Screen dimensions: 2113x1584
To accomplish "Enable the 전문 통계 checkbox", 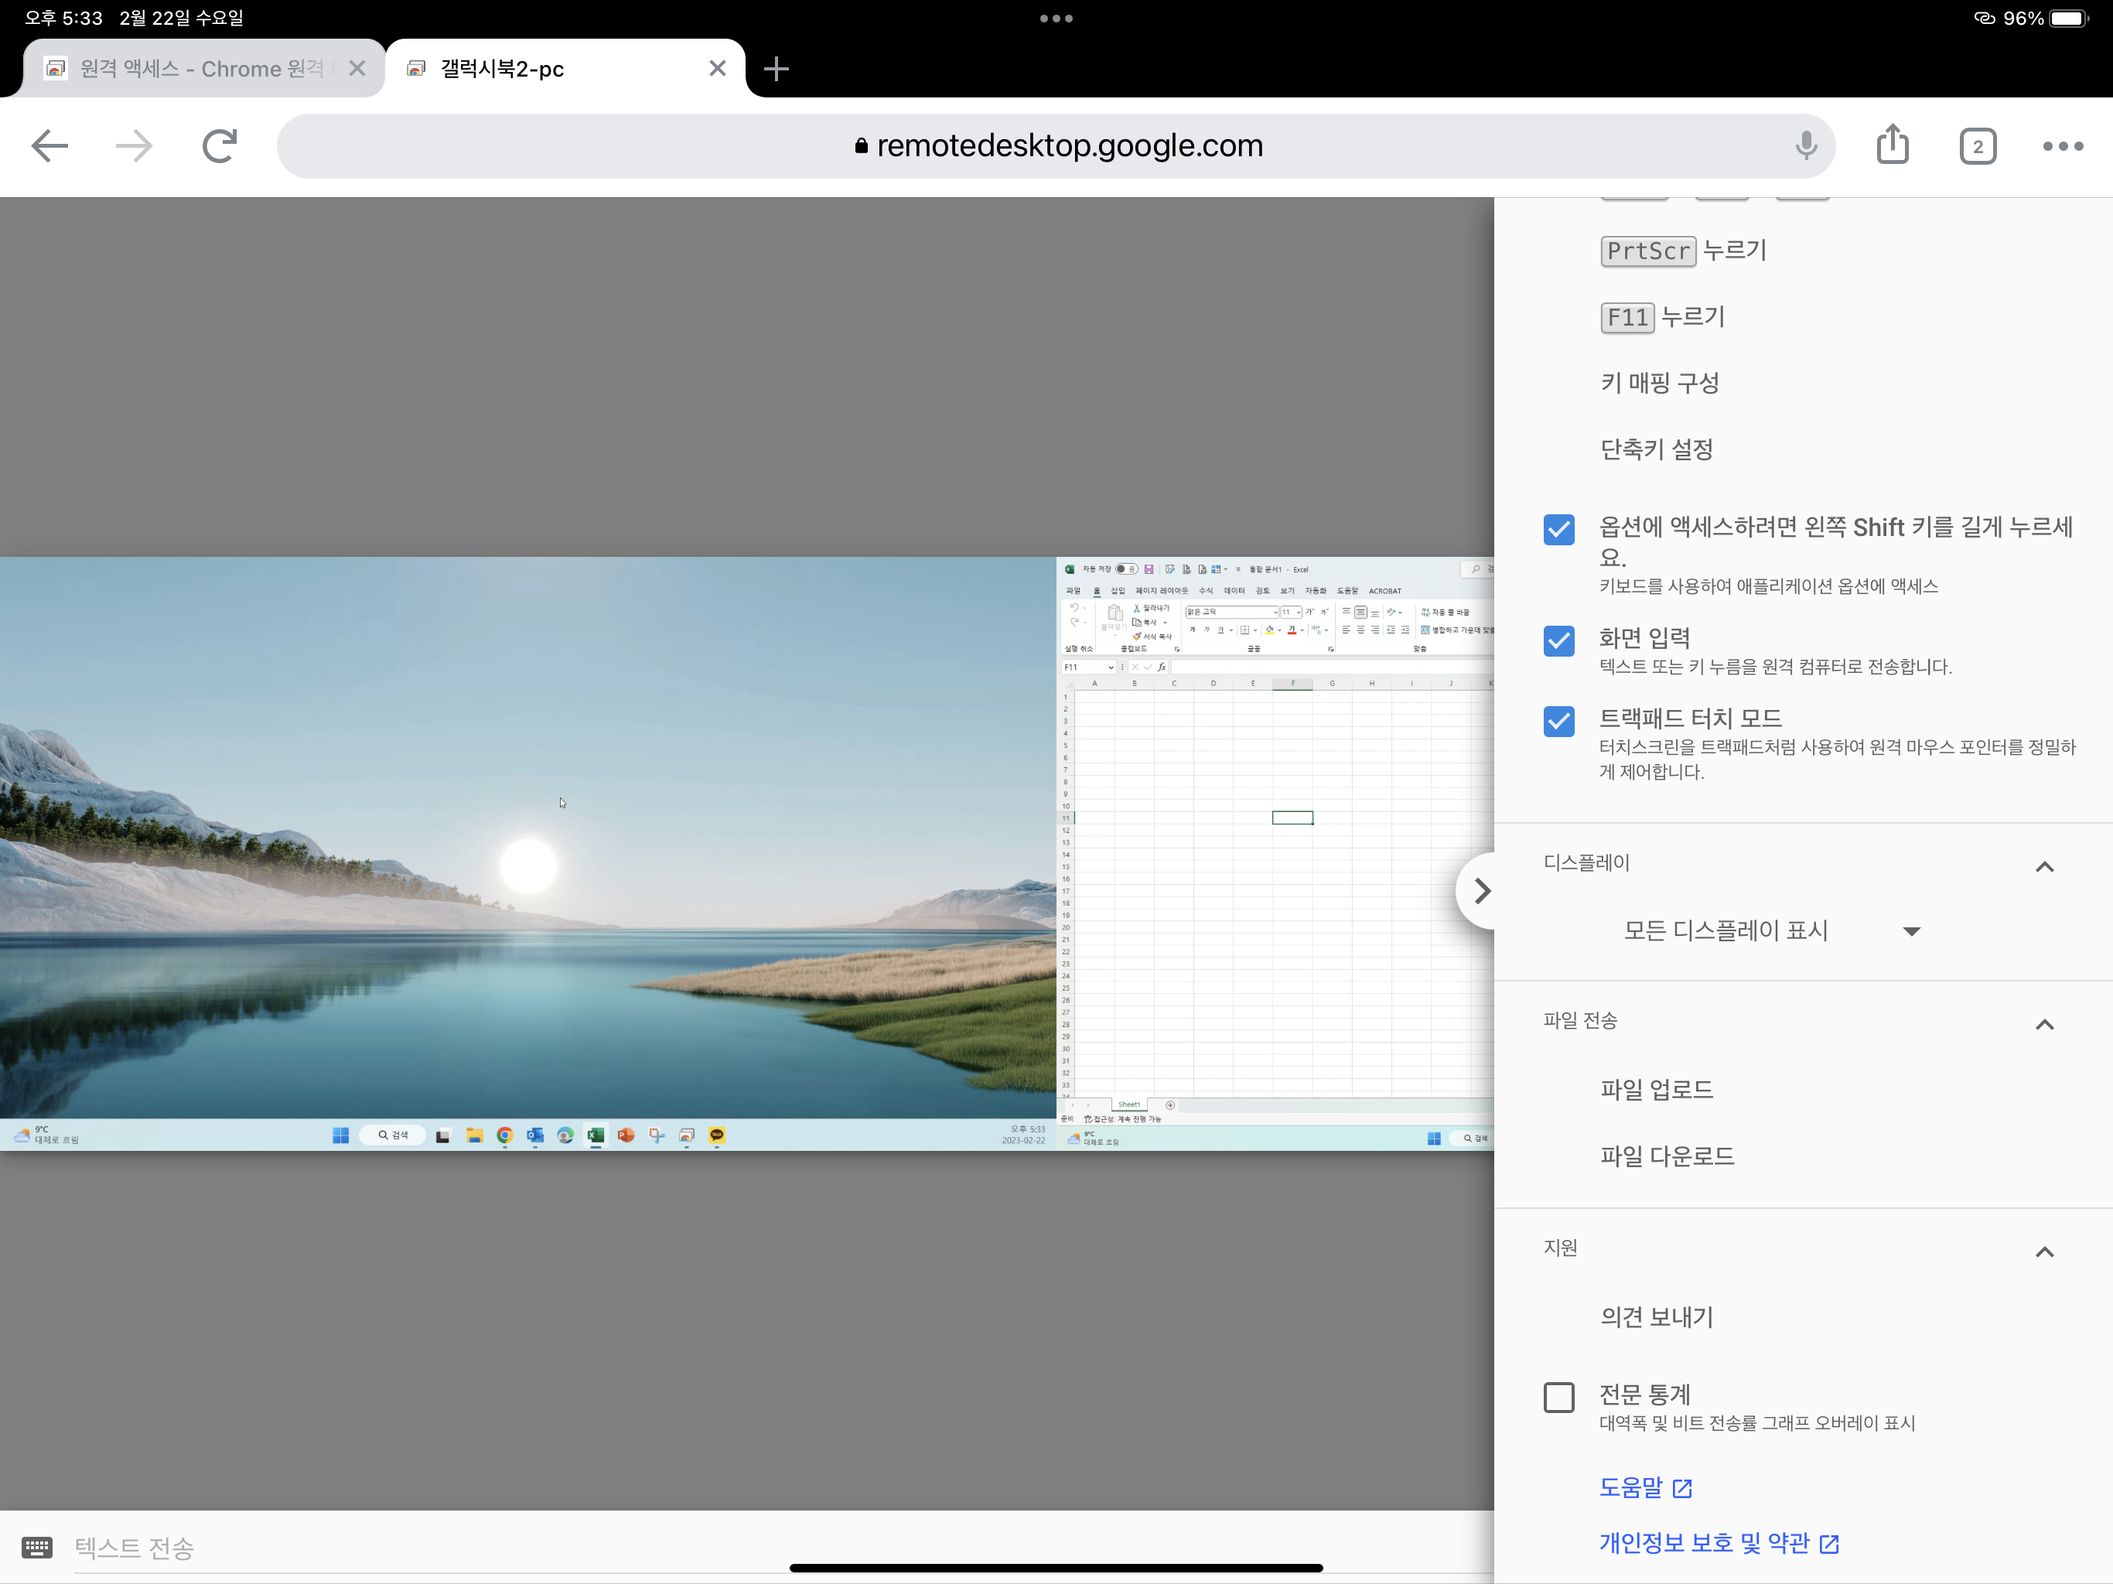I will coord(1558,1397).
